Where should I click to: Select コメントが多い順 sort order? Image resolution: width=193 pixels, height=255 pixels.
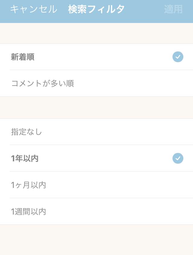click(96, 83)
